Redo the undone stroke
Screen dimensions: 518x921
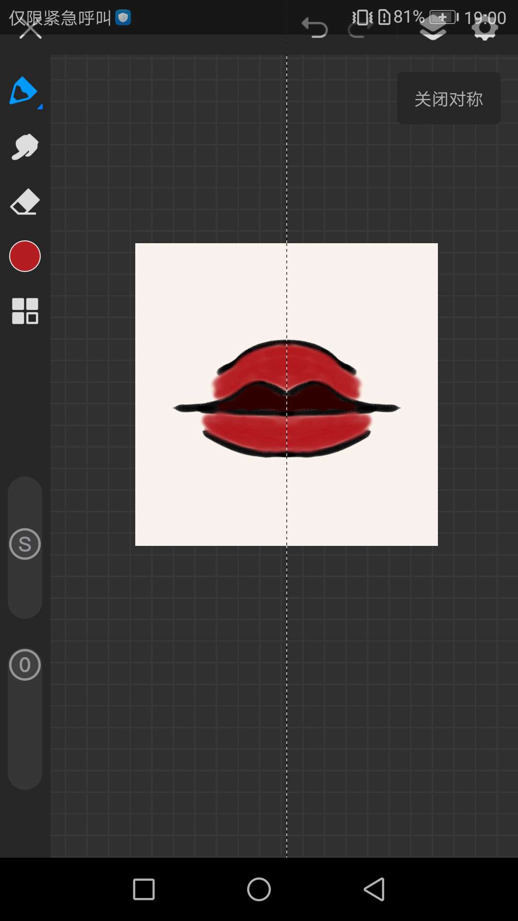pyautogui.click(x=360, y=29)
